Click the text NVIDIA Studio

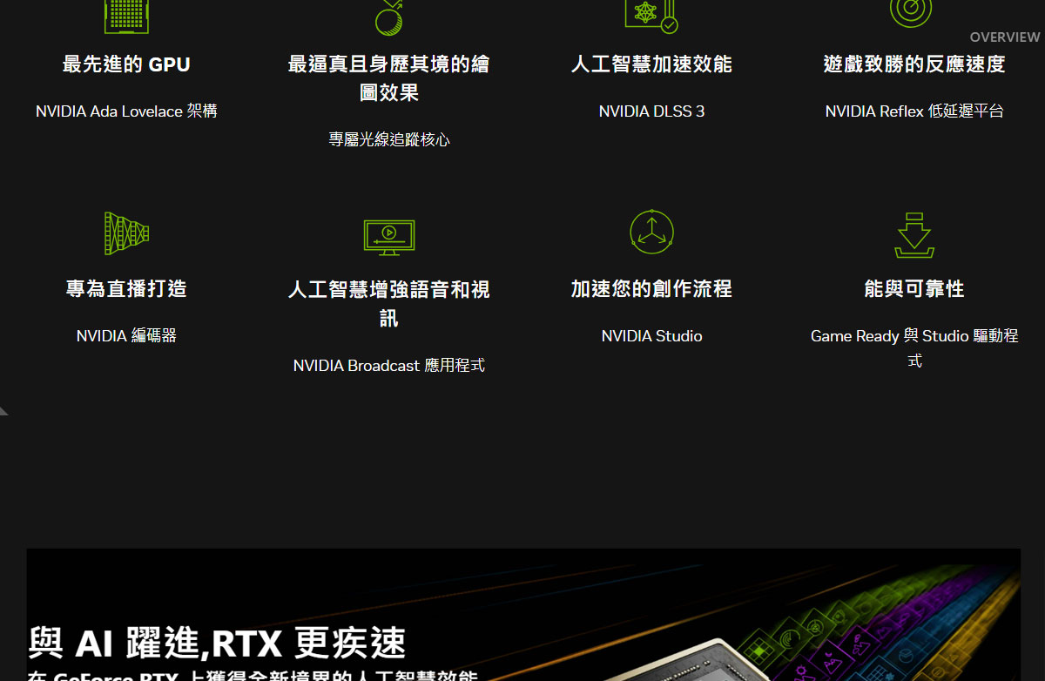point(651,336)
